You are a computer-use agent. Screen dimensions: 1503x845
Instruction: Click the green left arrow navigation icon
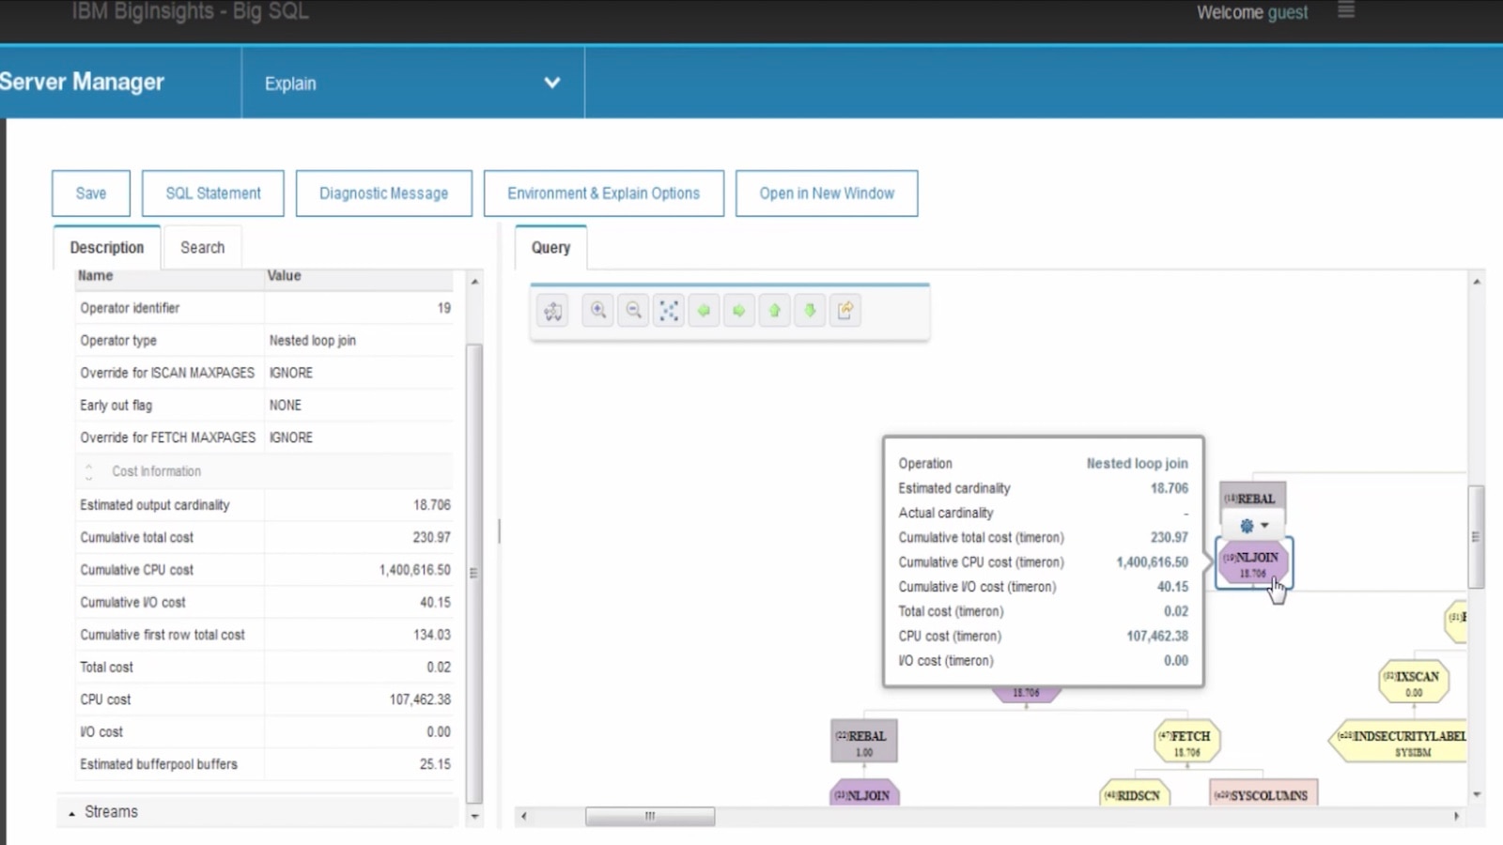pyautogui.click(x=704, y=310)
